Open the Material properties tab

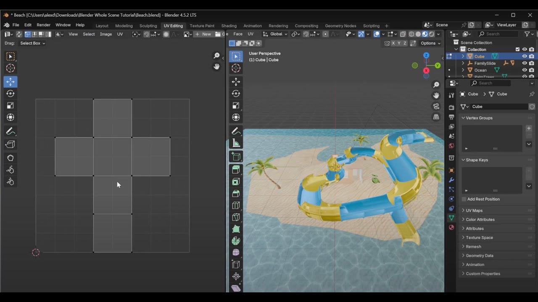(451, 227)
